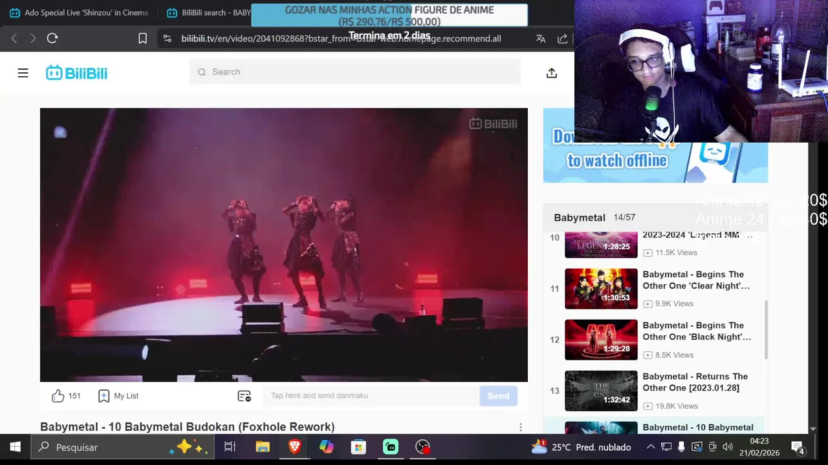Click the danmaku text input
This screenshot has height=465, width=828.
[x=370, y=395]
